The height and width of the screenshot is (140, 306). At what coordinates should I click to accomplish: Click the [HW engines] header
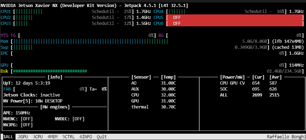point(55,107)
